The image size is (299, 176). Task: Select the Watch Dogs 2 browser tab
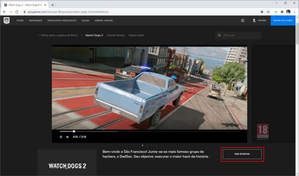tap(25, 5)
